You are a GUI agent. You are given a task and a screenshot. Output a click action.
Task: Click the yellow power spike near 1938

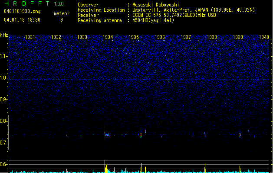click(205, 168)
